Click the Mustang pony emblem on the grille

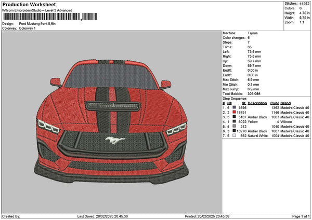[x=112, y=140]
